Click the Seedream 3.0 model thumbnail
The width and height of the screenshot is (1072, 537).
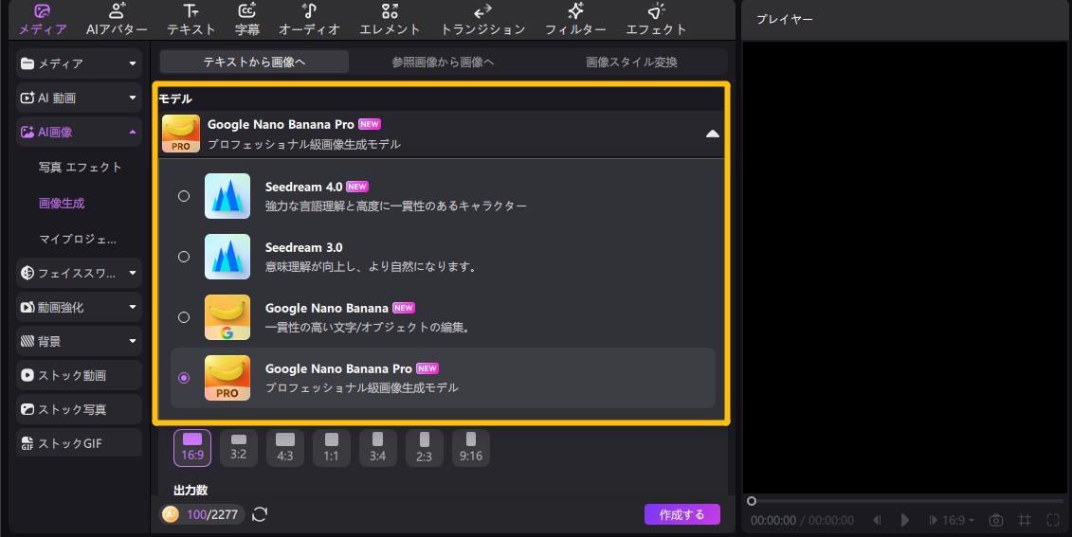tap(227, 257)
